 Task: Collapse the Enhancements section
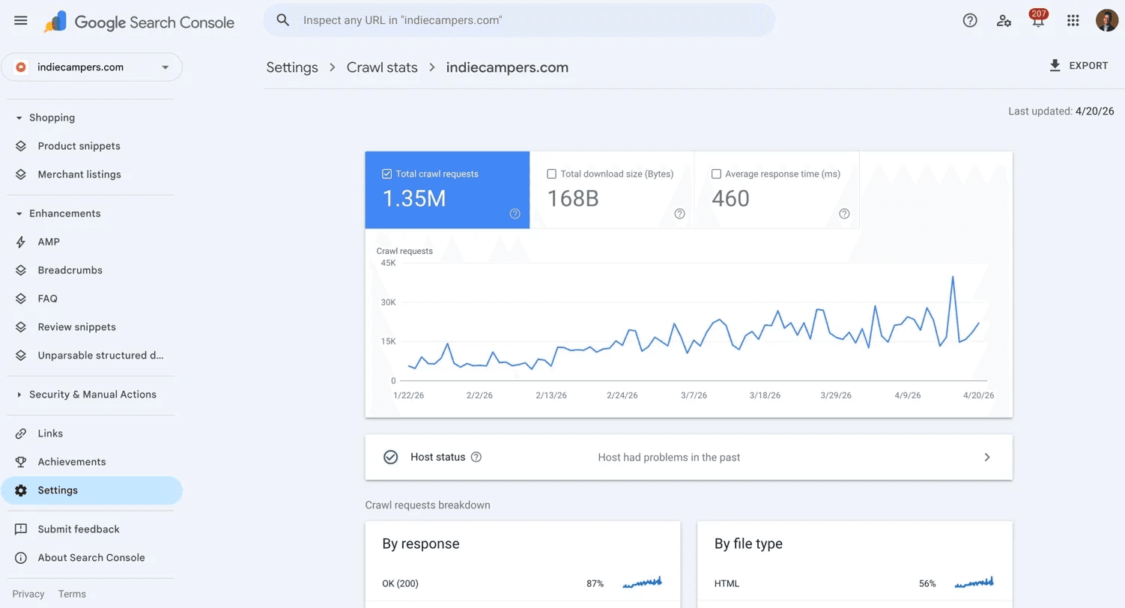click(x=19, y=213)
